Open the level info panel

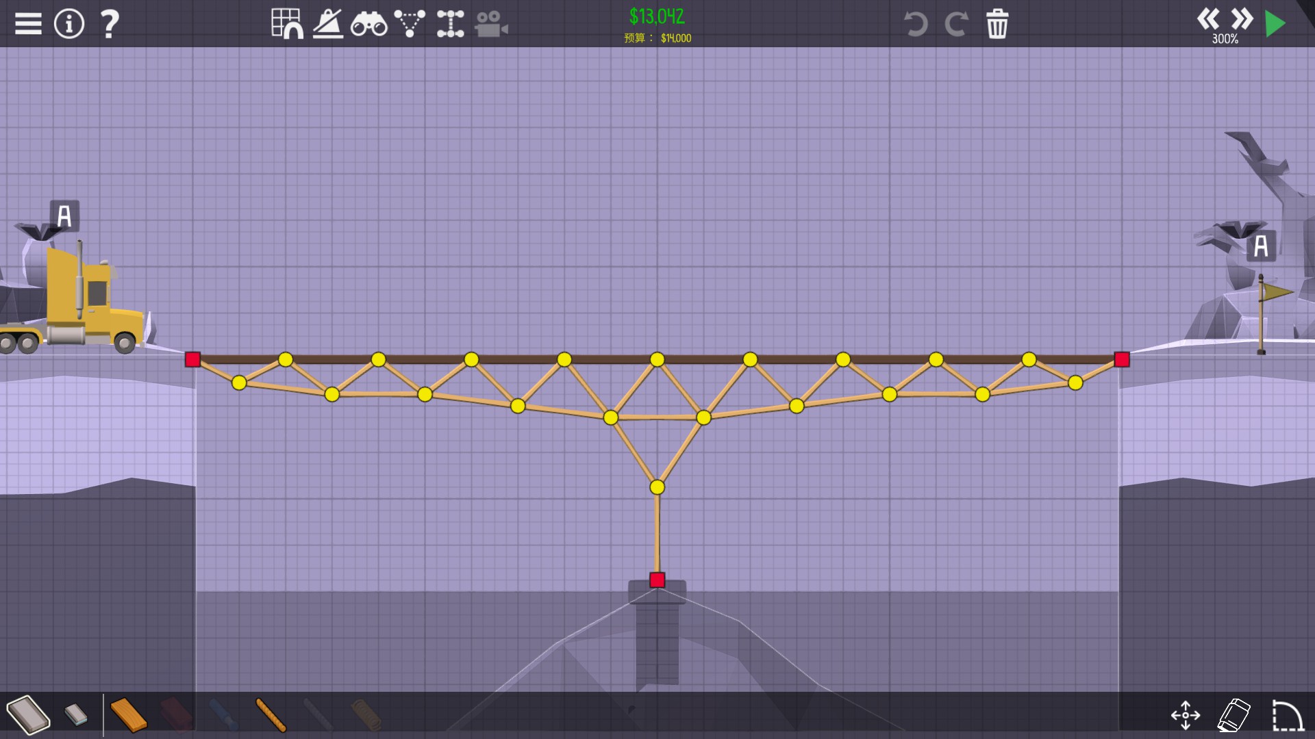pyautogui.click(x=68, y=24)
